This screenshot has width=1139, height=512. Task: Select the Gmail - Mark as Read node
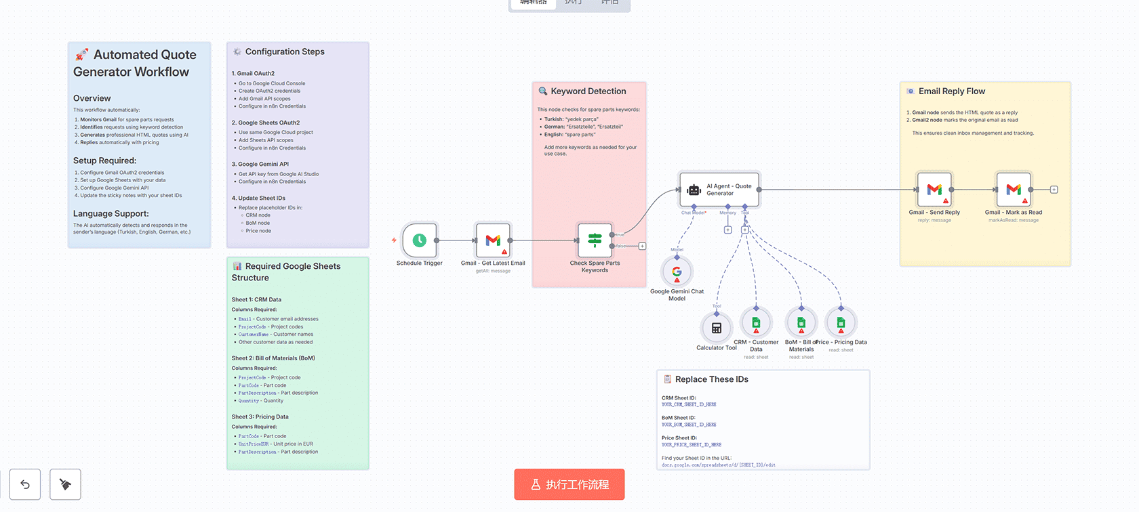(1013, 190)
